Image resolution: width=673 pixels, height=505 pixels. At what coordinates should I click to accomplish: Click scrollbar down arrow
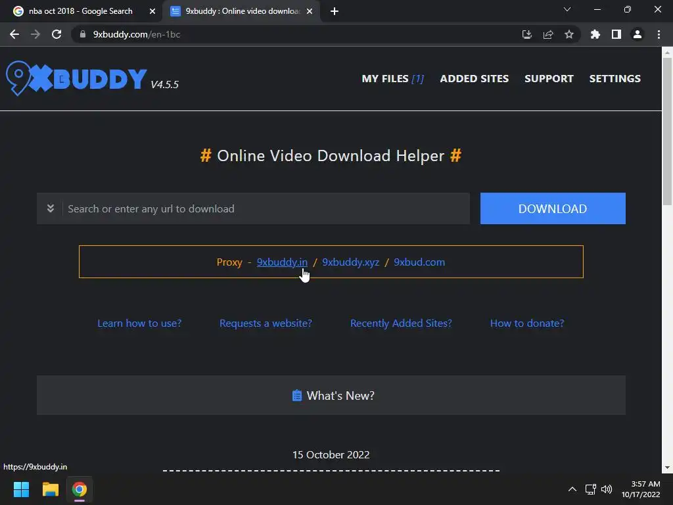point(666,468)
